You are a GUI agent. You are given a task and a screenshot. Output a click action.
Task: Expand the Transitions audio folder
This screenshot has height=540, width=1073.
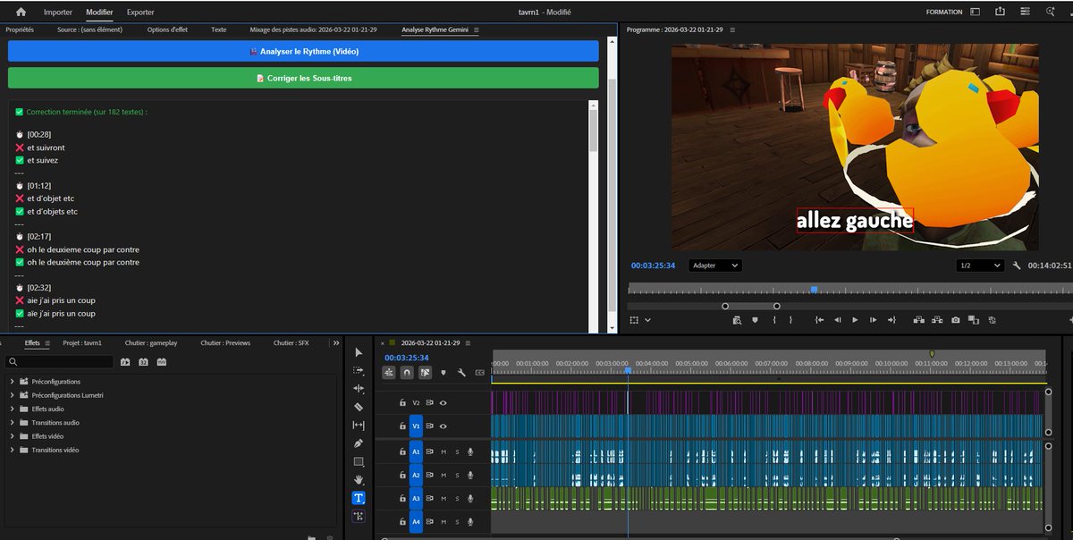click(x=13, y=422)
